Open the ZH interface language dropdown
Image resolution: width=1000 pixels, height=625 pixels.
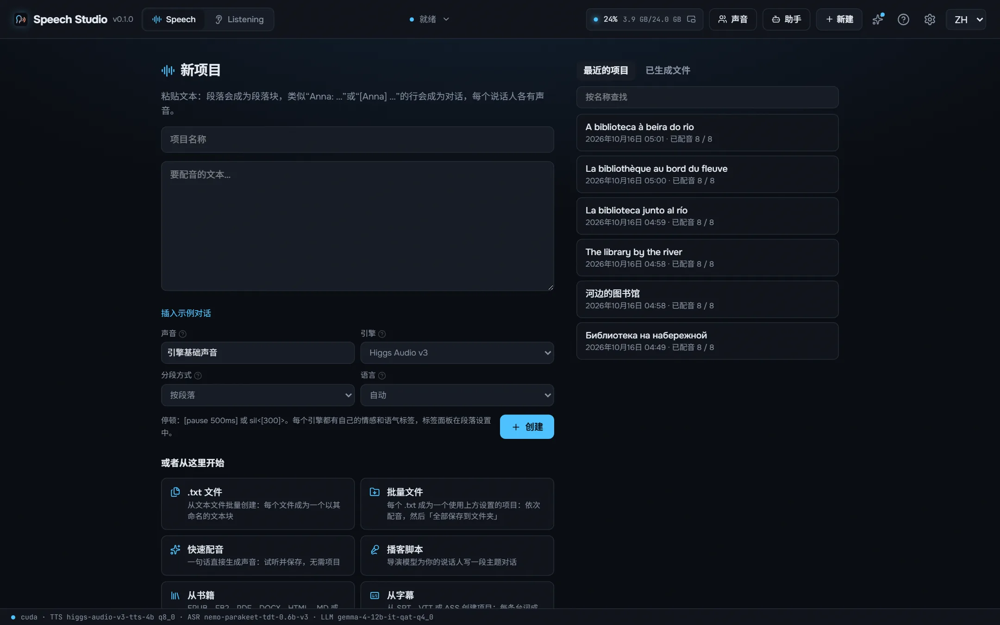point(966,19)
